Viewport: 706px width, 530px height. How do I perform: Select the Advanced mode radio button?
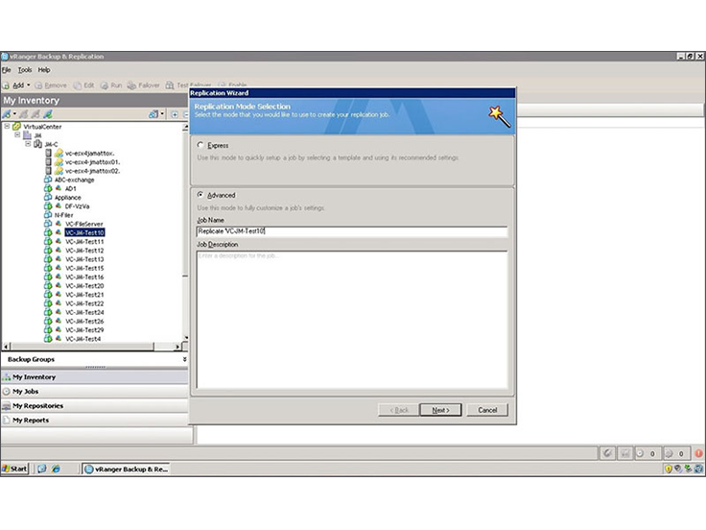click(x=200, y=195)
